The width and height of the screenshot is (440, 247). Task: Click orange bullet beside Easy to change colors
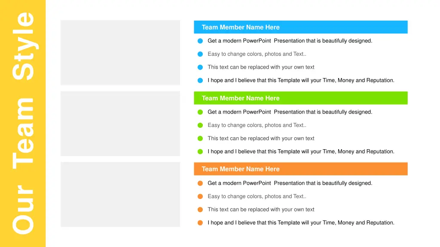point(200,196)
